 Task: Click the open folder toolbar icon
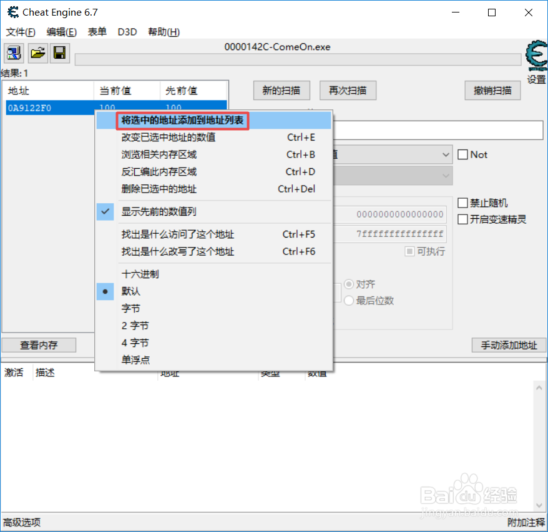pyautogui.click(x=37, y=53)
